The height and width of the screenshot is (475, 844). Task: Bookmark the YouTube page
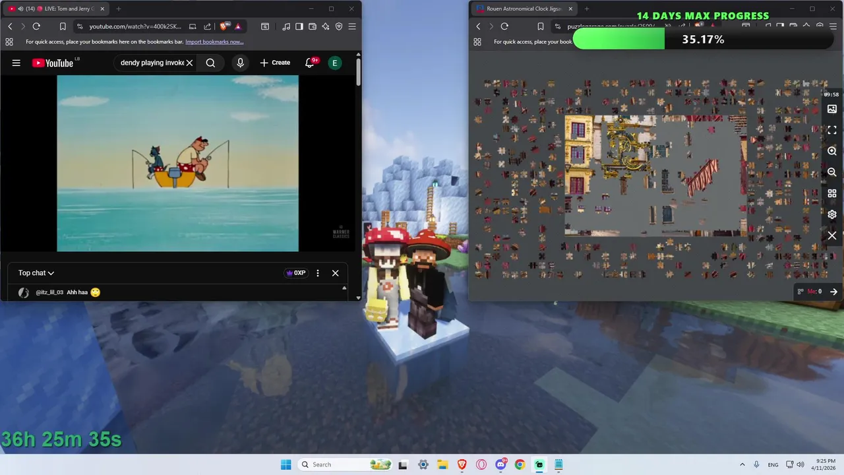63,26
